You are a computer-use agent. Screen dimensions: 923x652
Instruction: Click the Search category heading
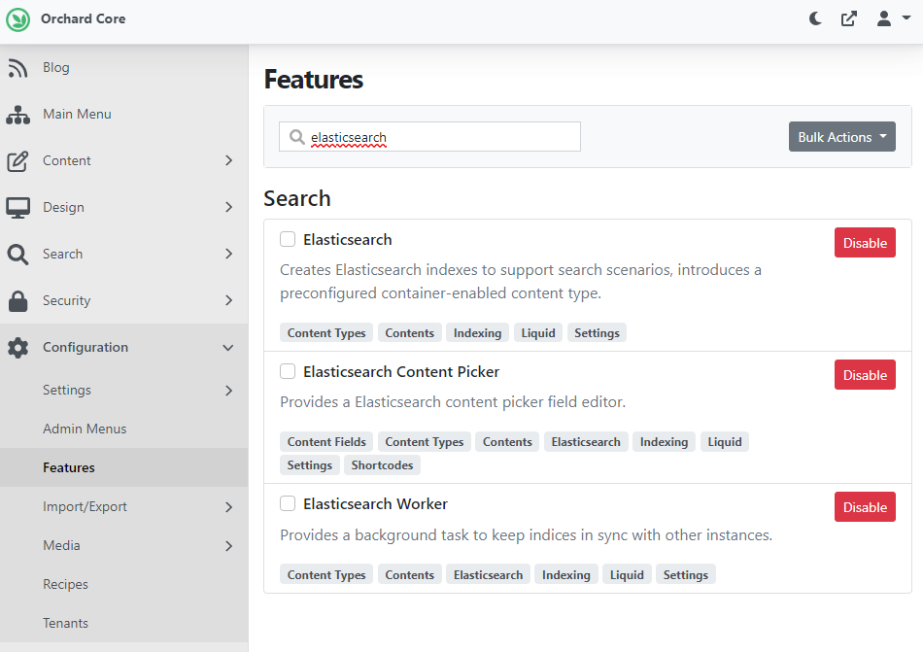click(x=297, y=198)
